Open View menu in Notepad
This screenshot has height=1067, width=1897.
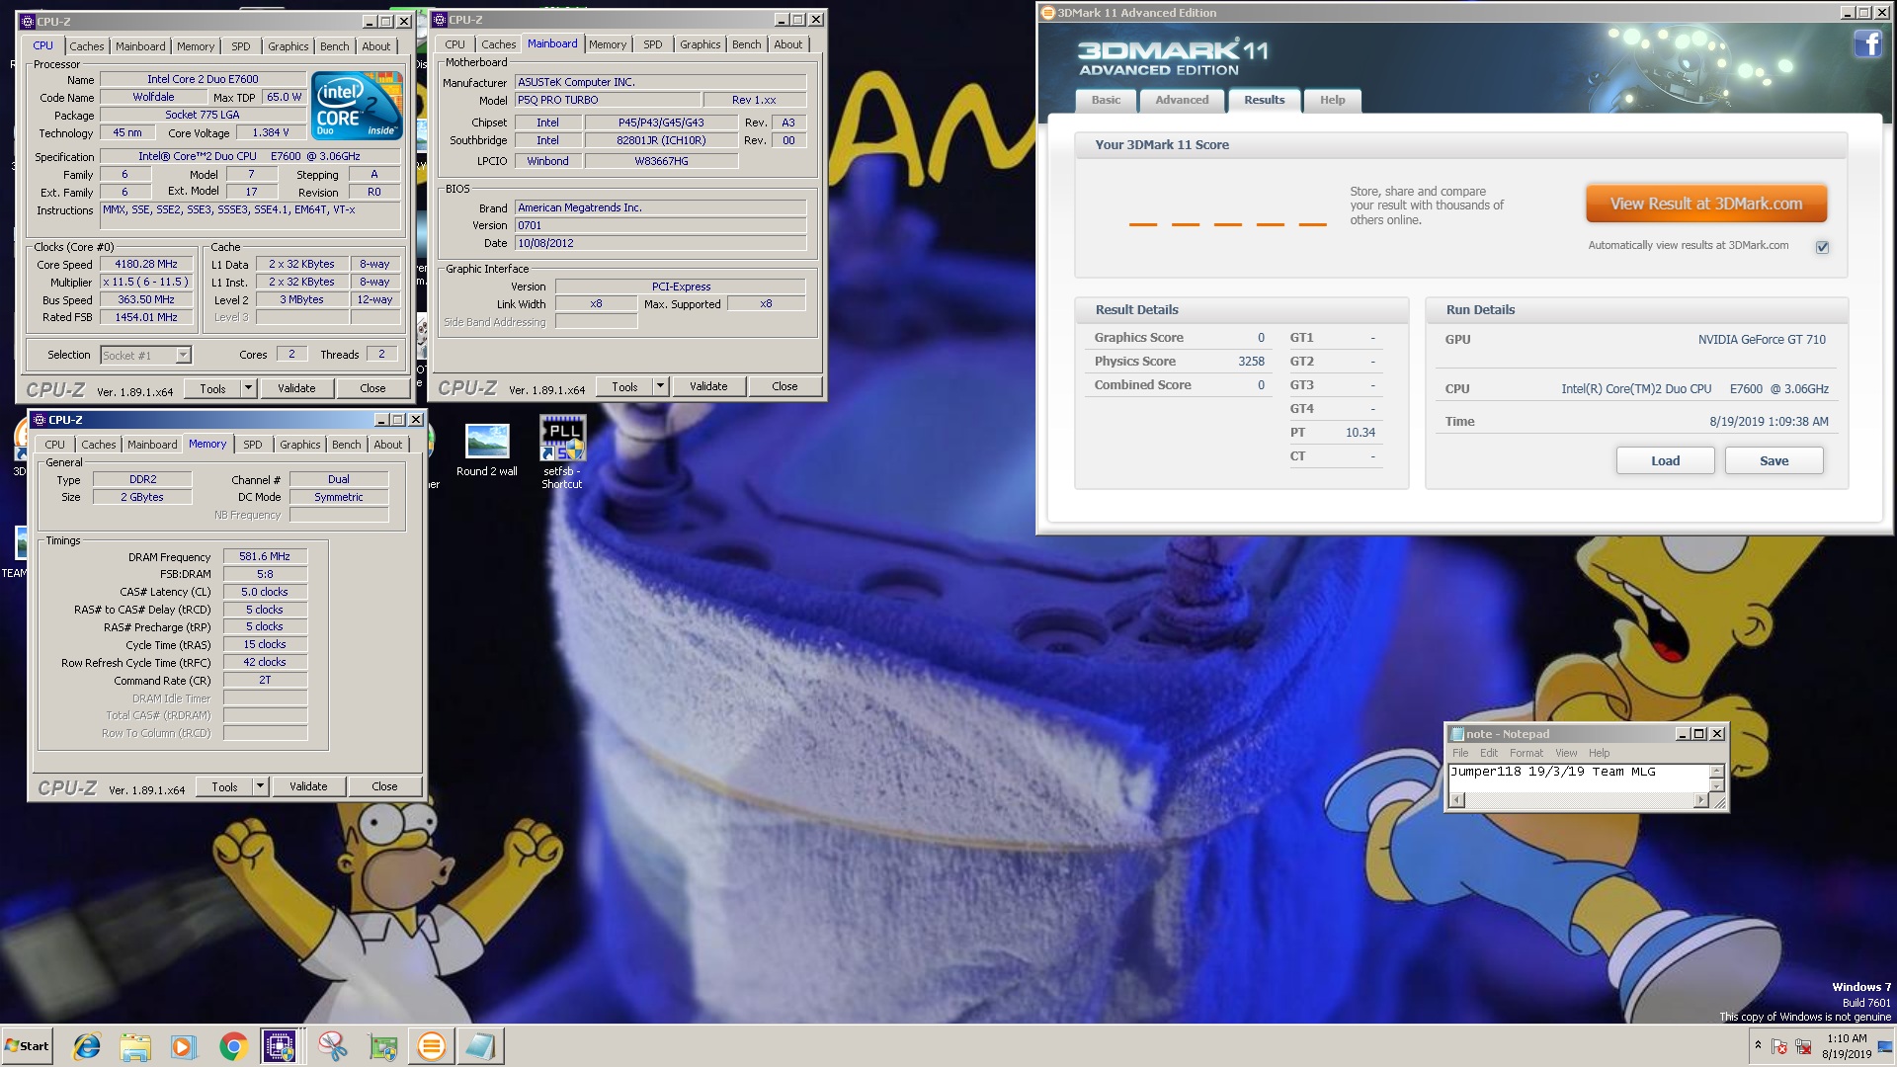tap(1566, 753)
